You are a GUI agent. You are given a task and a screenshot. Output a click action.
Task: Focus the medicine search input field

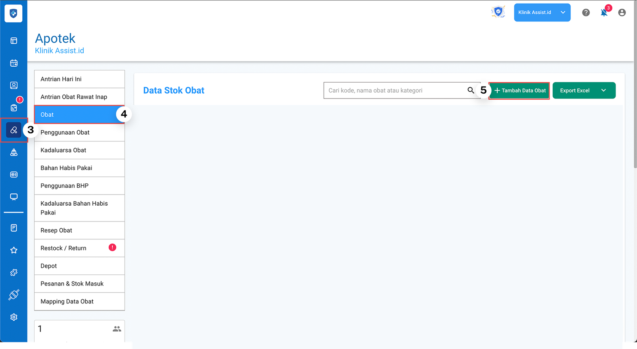394,91
